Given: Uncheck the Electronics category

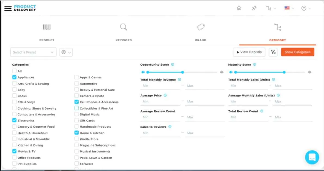Looking at the screenshot, I should click(x=14, y=120).
